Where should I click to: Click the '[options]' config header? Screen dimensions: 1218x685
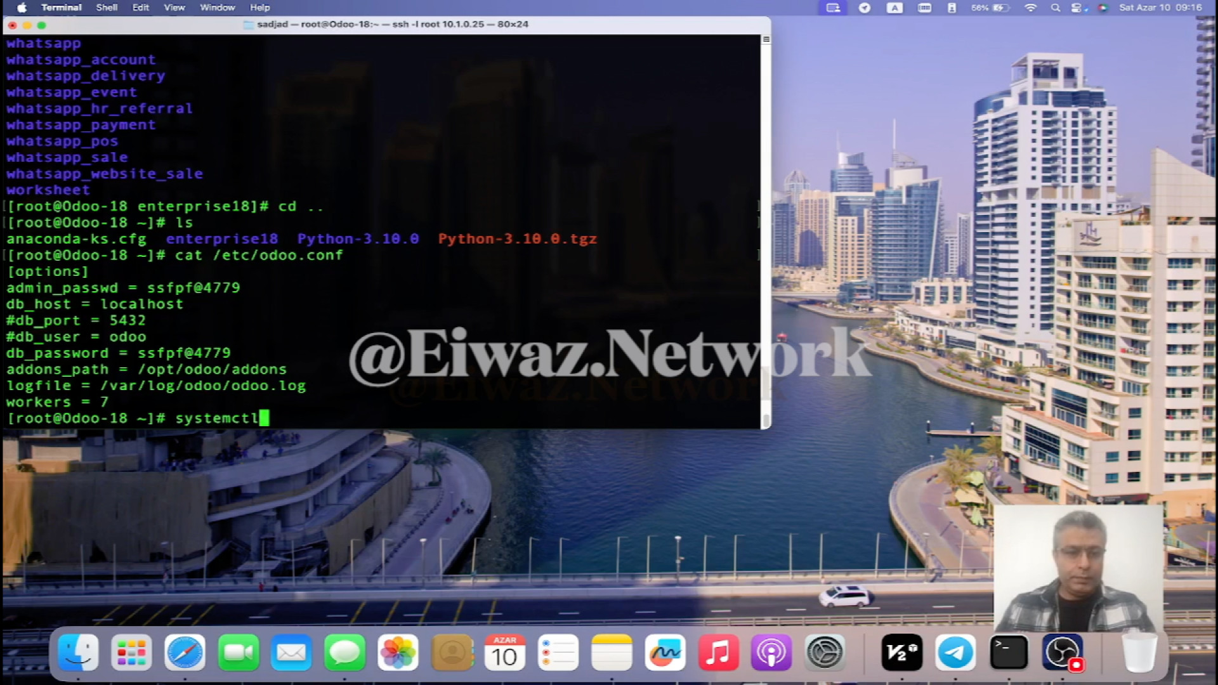click(x=48, y=271)
